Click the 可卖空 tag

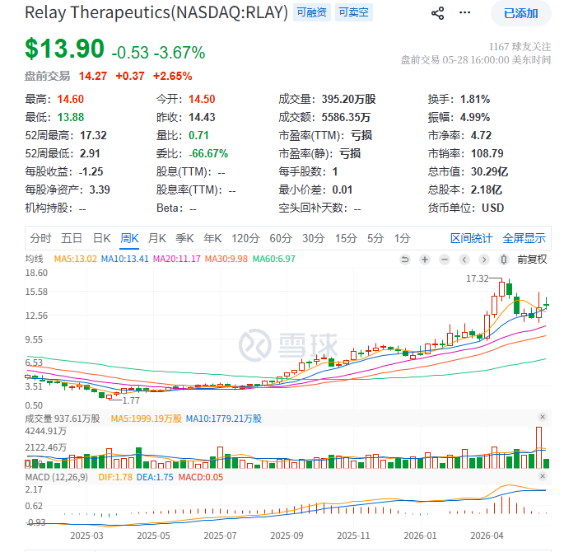(x=353, y=12)
